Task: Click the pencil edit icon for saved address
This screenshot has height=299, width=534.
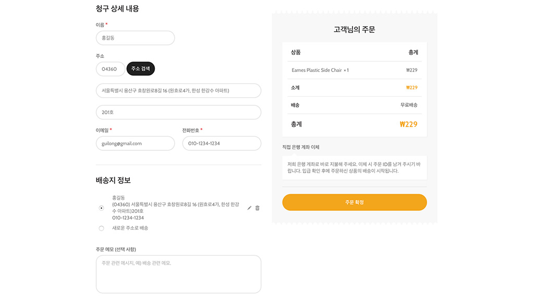Action: [x=249, y=208]
